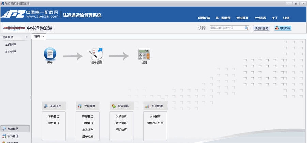Image resolution: width=307 pixels, height=143 pixels.
Task: Click the 中外运物流港 company name text
Action: tap(39, 28)
